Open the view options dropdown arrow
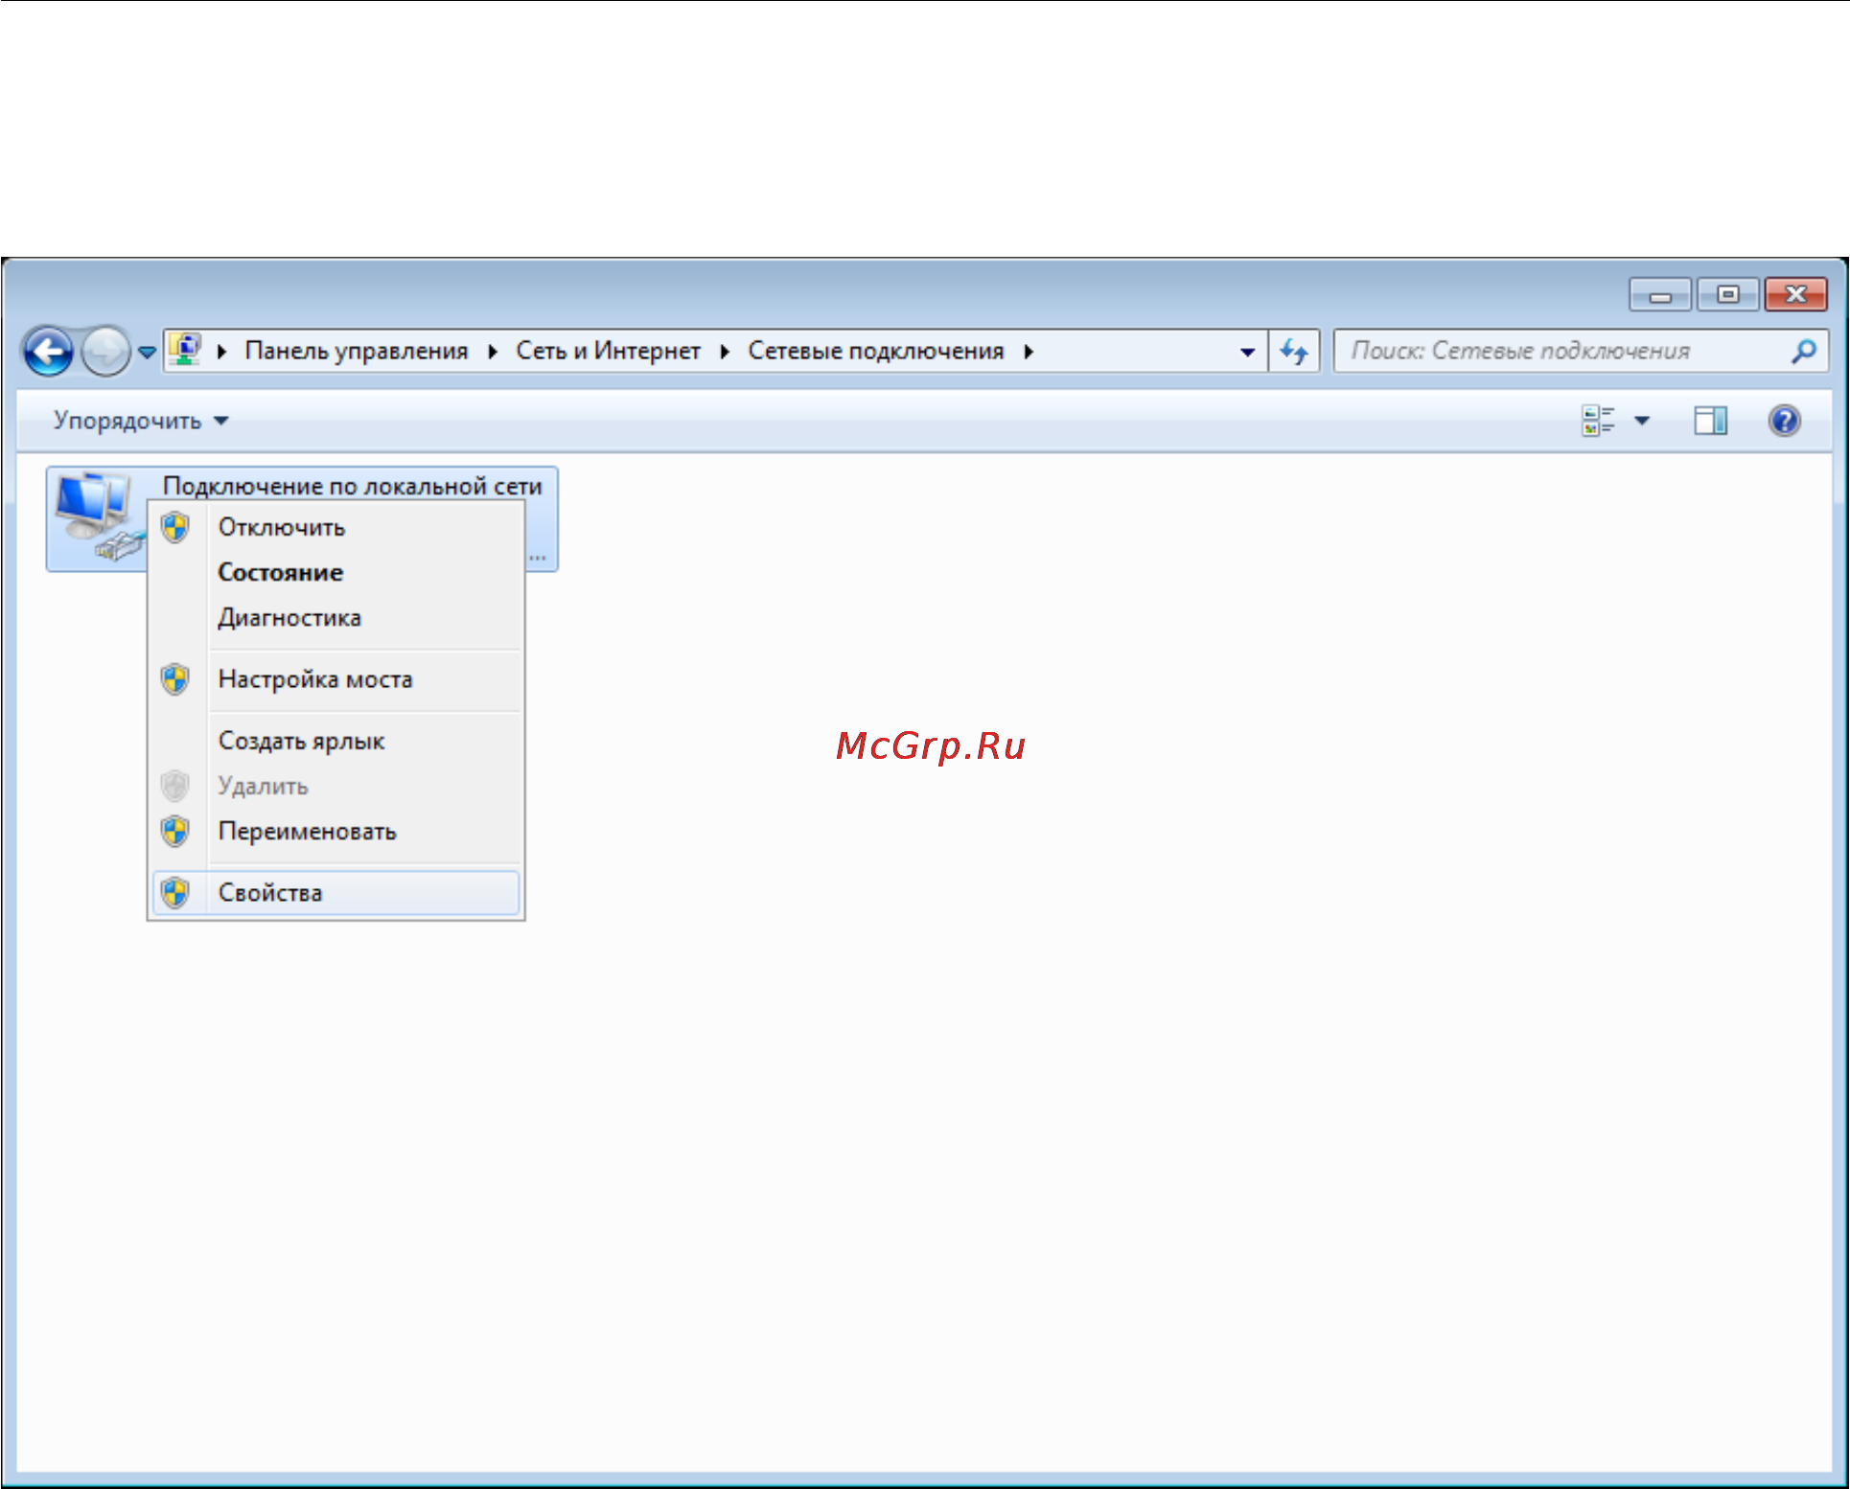Image resolution: width=1850 pixels, height=1489 pixels. pyautogui.click(x=1642, y=421)
